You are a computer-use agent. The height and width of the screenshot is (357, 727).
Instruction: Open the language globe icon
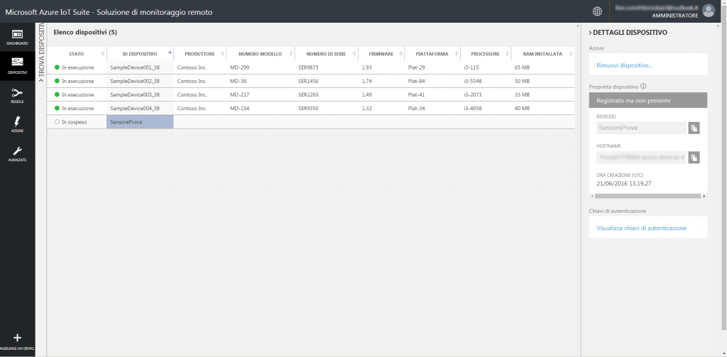[x=597, y=11]
